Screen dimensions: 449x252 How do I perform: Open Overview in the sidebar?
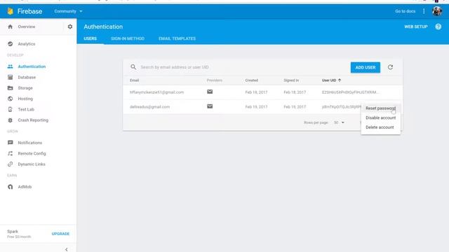pos(27,27)
